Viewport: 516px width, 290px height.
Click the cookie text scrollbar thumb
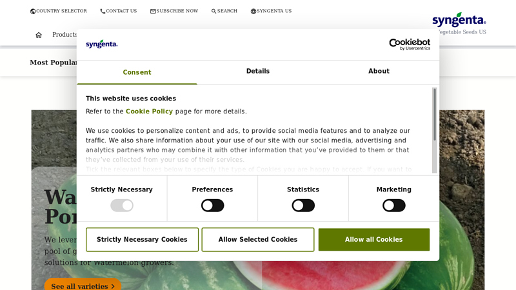pyautogui.click(x=435, y=115)
